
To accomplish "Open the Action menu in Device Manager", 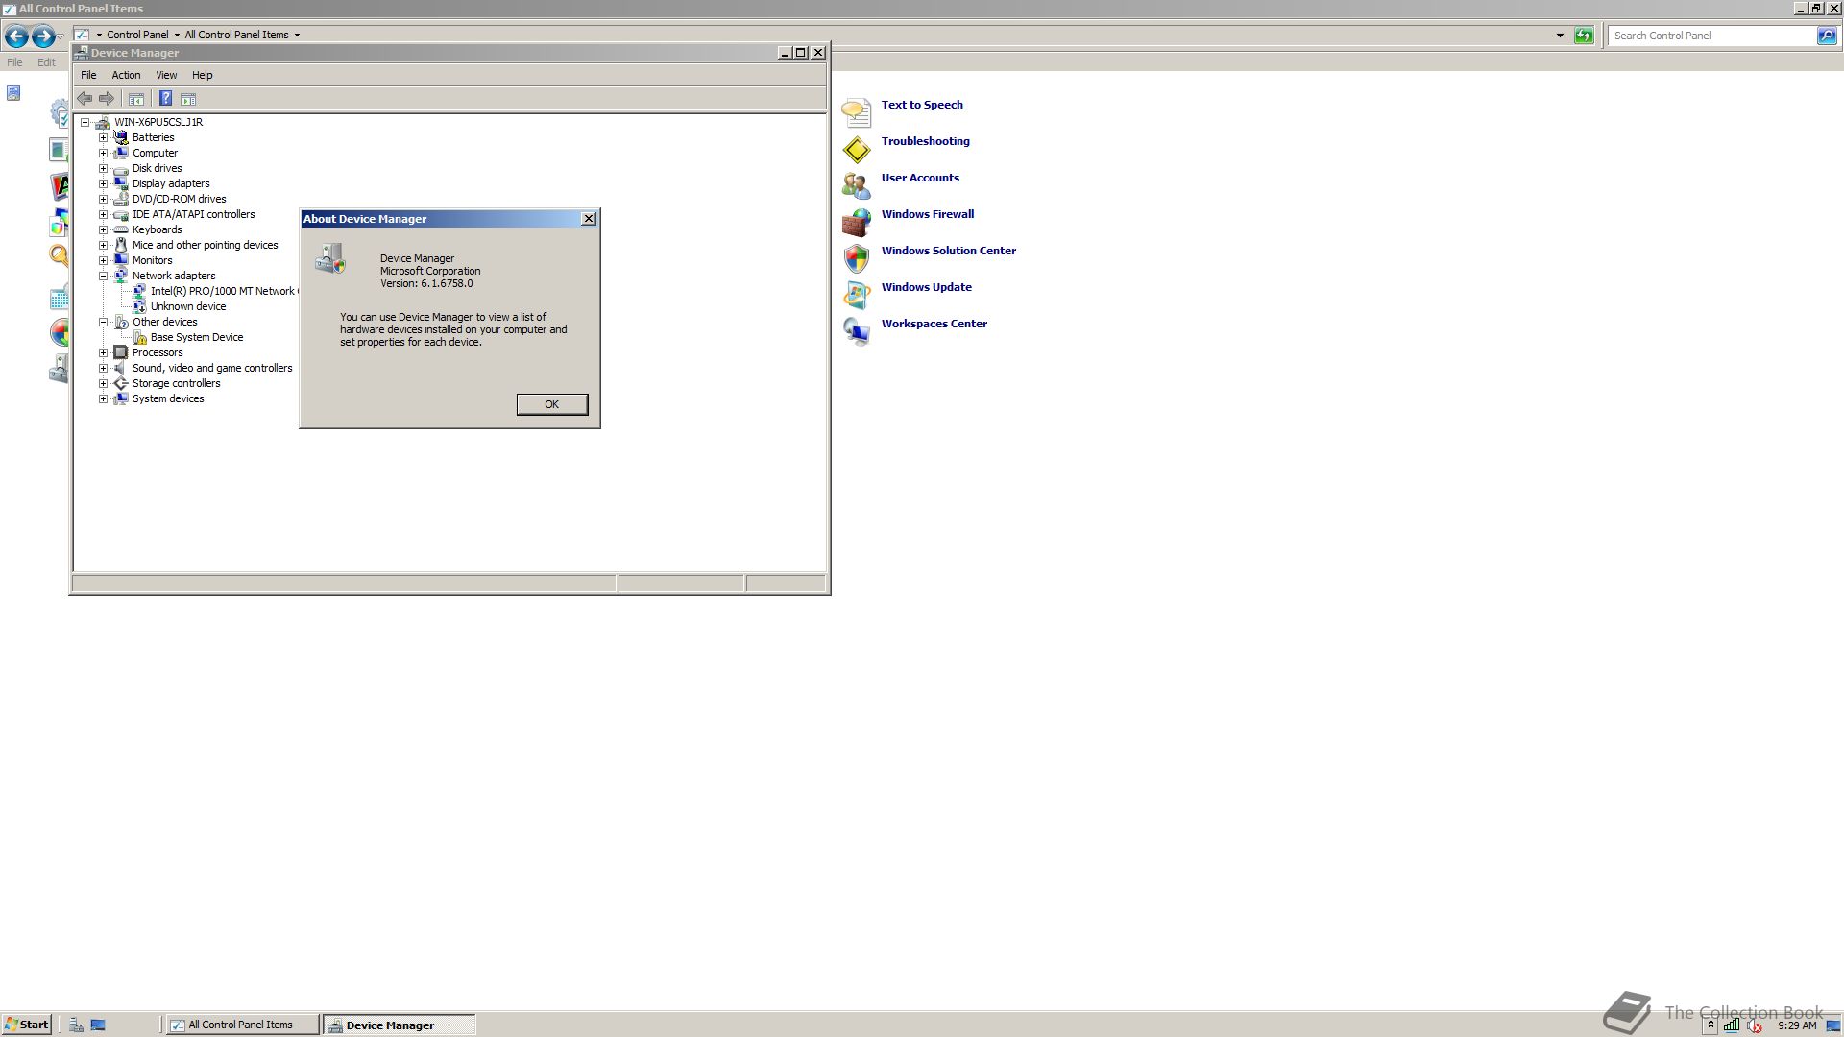I will [126, 75].
